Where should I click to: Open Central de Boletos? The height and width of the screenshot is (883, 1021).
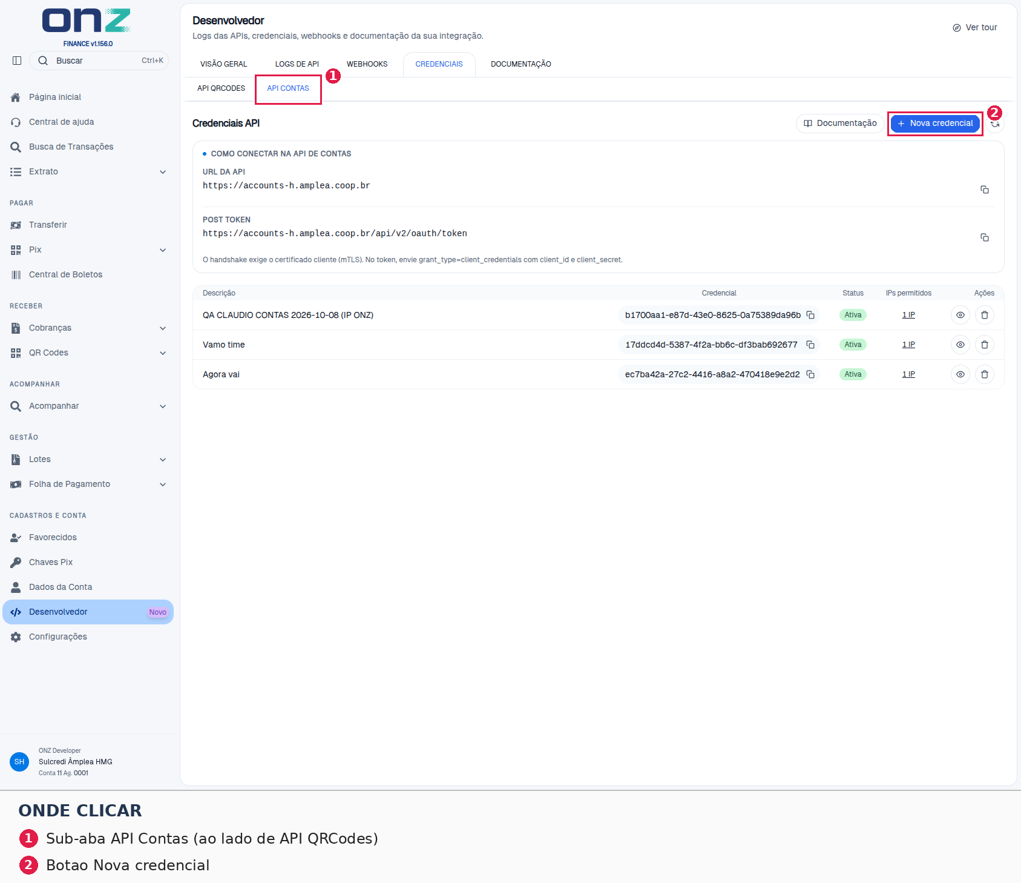[88, 274]
